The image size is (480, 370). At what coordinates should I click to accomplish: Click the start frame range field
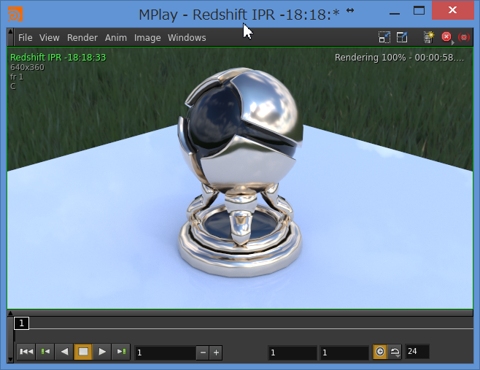click(293, 352)
